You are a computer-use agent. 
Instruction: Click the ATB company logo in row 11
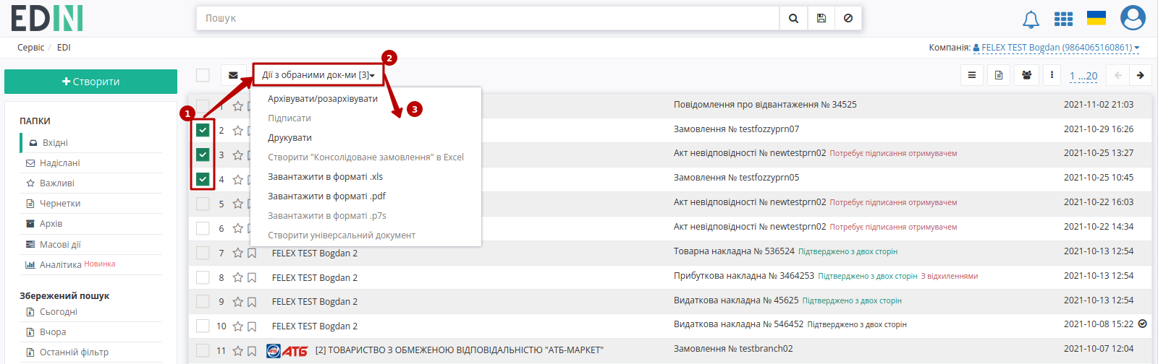(287, 351)
